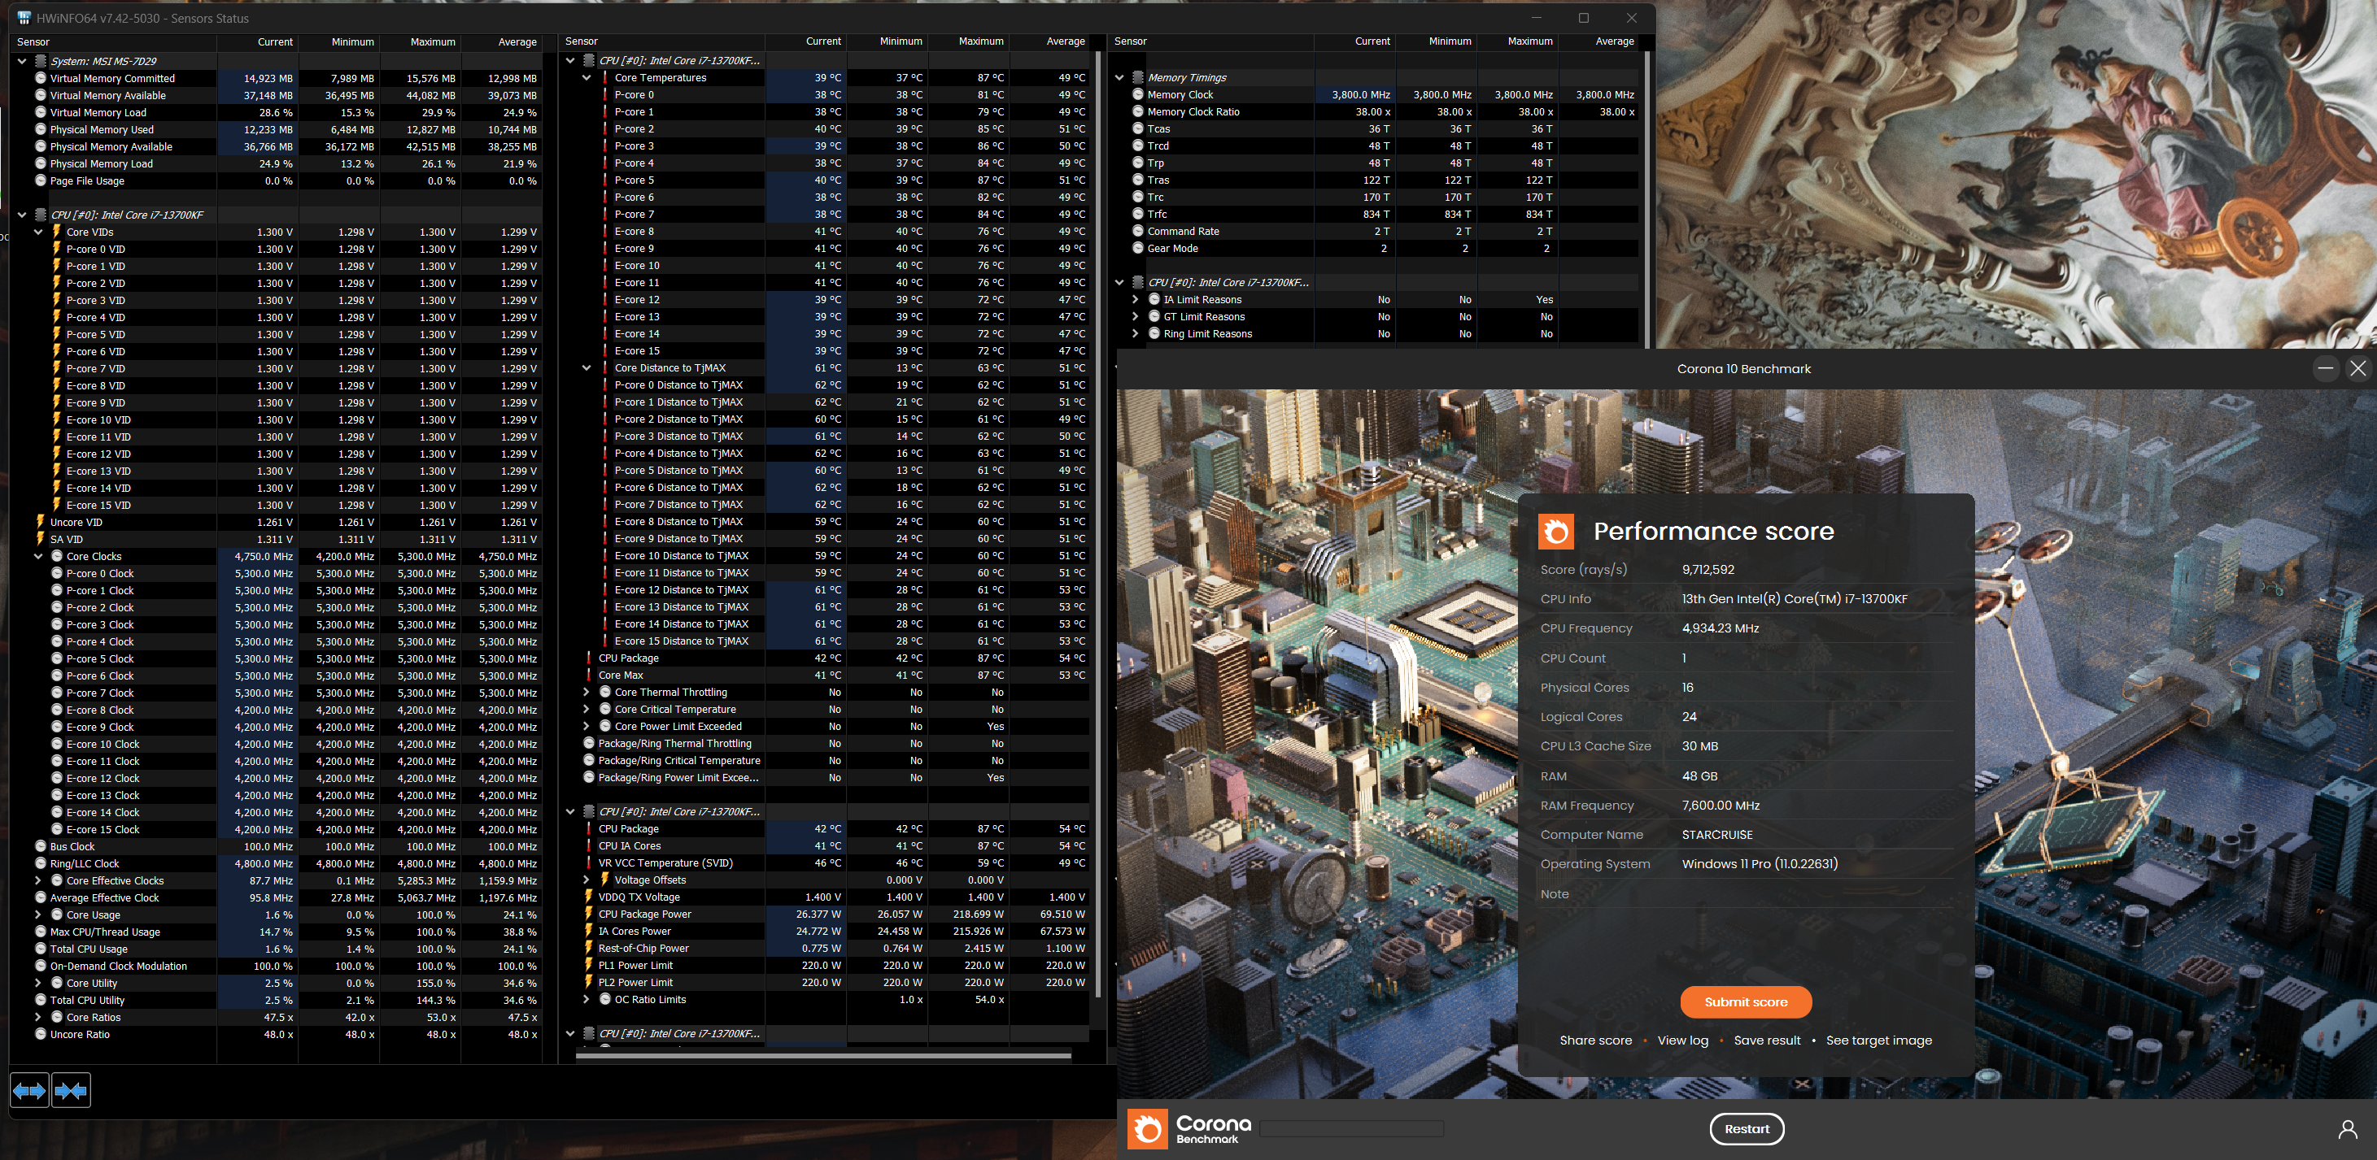Click the middle panel horizontal scrollbar
Image resolution: width=2377 pixels, height=1160 pixels.
[x=823, y=1056]
